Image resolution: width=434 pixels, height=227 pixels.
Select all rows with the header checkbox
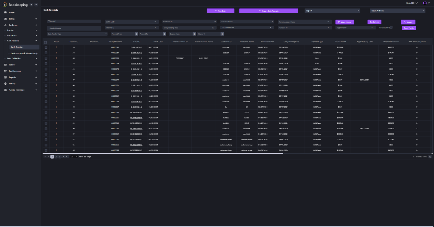(45, 42)
